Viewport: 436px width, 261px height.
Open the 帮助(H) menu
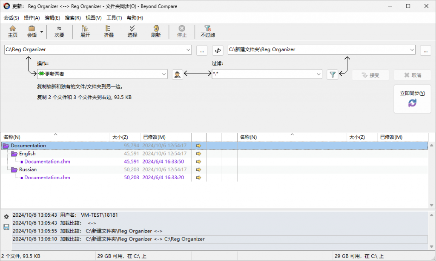point(135,18)
